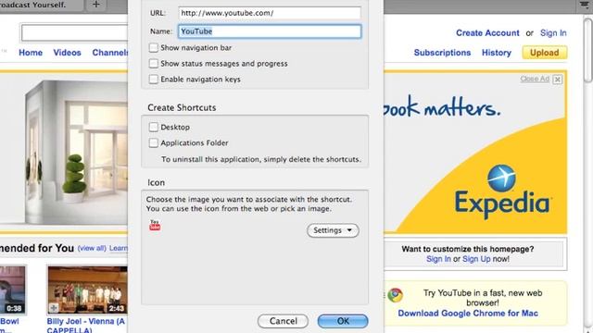Screen dimensions: 593x333
Task: Open the Home tab on YouTube
Action: point(31,53)
